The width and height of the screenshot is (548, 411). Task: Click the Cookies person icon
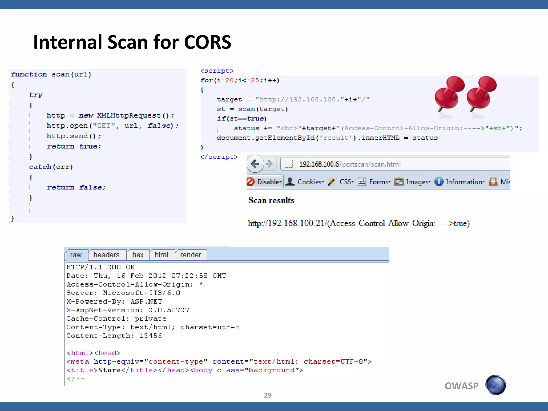coord(290,182)
